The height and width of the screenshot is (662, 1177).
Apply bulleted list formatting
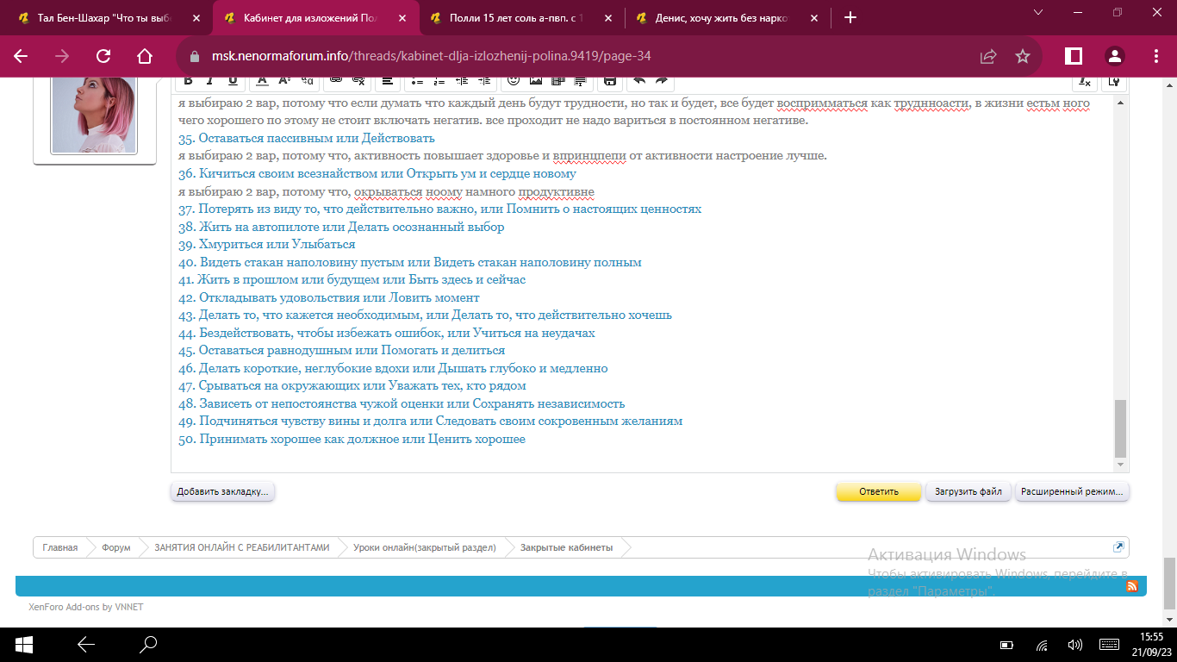tap(417, 80)
